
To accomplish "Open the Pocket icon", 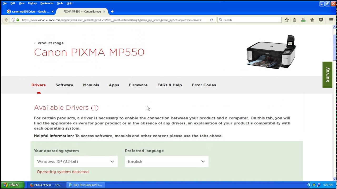I will (x=321, y=20).
